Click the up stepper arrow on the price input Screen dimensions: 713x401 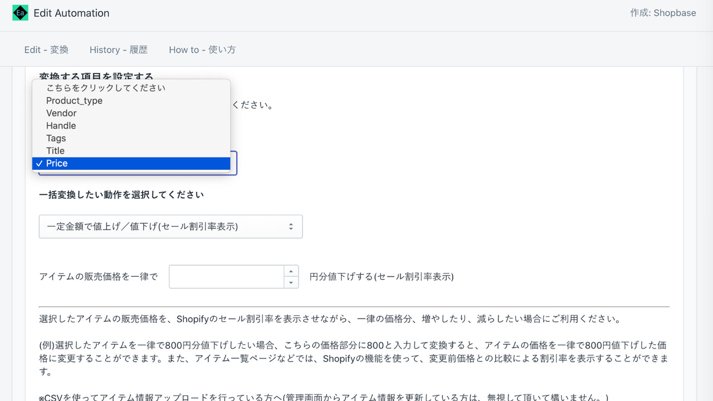290,272
